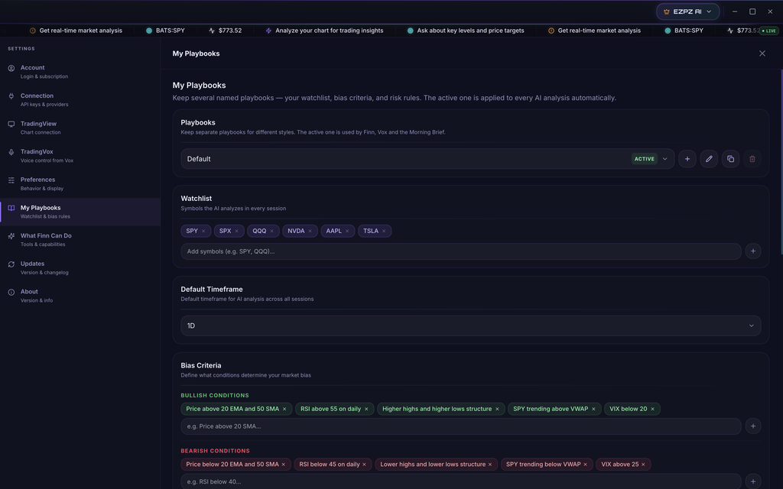783x489 pixels.
Task: Select My Playbooks in settings sidebar
Action: coord(80,212)
